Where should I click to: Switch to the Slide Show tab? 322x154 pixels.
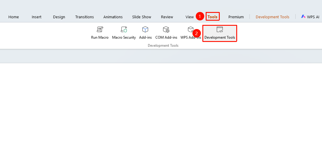pos(142,17)
